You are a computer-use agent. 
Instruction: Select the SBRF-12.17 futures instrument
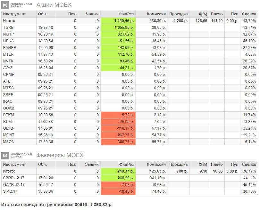click(13, 178)
